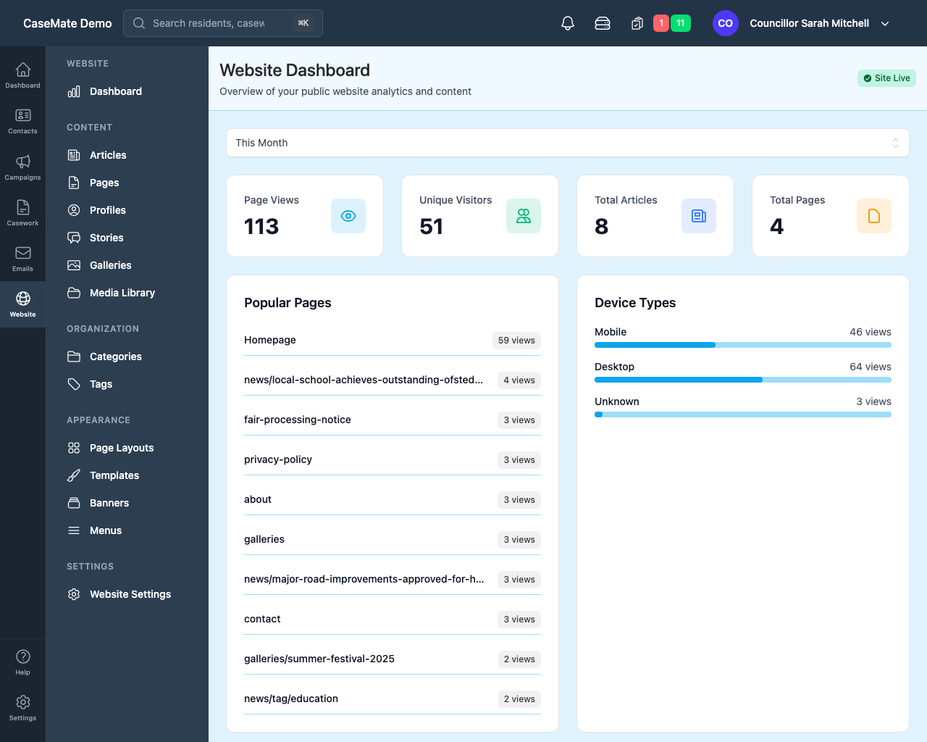927x742 pixels.
Task: Expand the This Month period selector
Action: pyautogui.click(x=567, y=143)
